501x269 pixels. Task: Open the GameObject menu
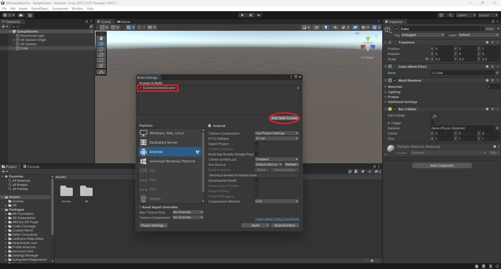pyautogui.click(x=40, y=8)
